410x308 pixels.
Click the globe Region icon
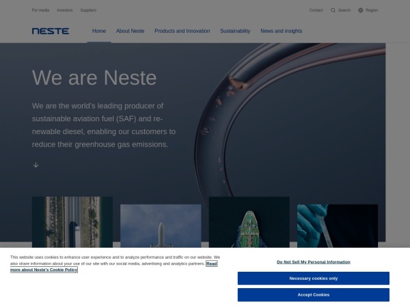[361, 10]
